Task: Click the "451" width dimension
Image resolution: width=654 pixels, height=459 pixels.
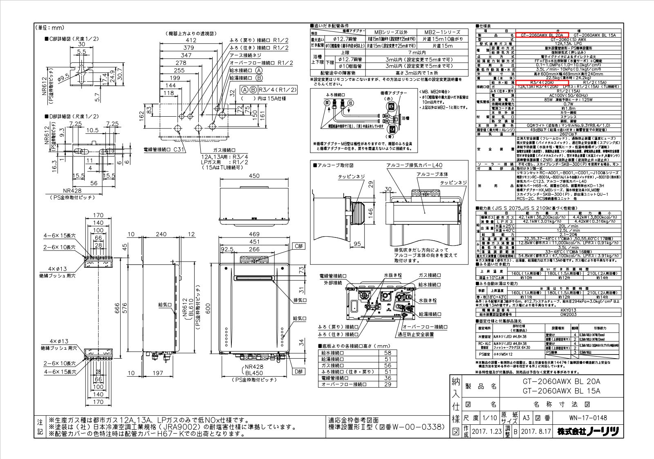Action: (254, 242)
